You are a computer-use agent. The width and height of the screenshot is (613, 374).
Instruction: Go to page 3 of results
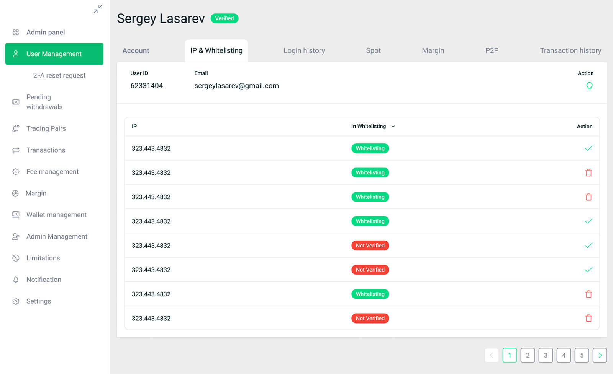(x=546, y=355)
